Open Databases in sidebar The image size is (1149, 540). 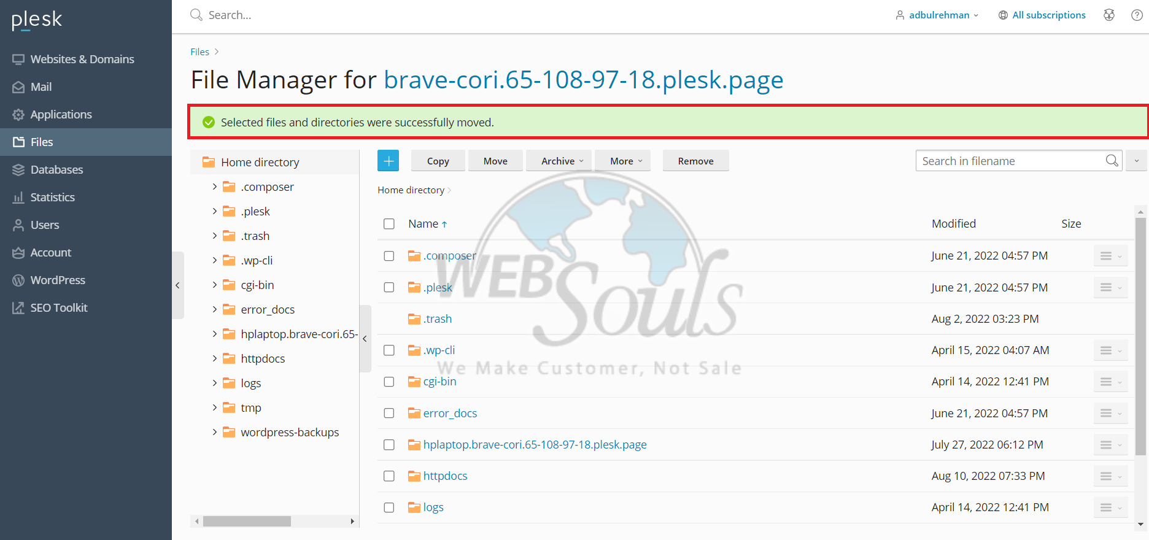click(x=86, y=169)
